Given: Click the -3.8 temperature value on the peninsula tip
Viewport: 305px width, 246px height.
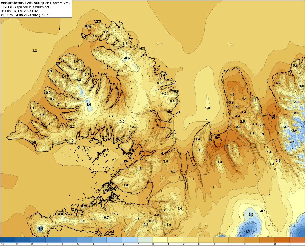Looking at the screenshot, I should 40,229.
